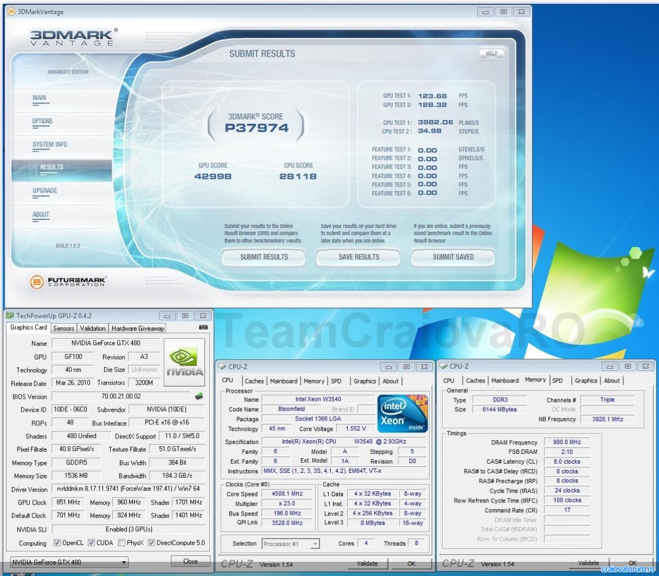This screenshot has height=576, width=659.
Task: Switch to the Validation tab in GPU-Z
Action: pyautogui.click(x=93, y=328)
